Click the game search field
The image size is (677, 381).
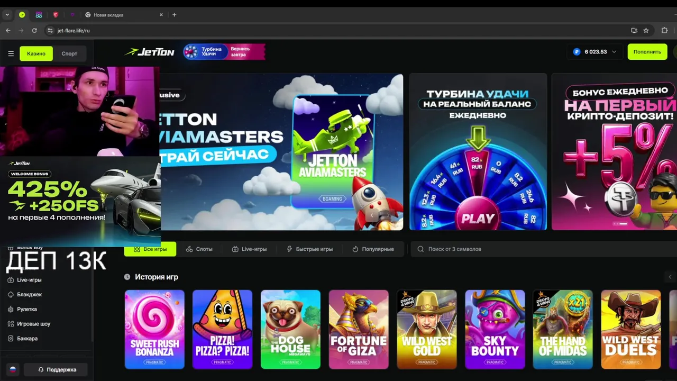[544, 249]
